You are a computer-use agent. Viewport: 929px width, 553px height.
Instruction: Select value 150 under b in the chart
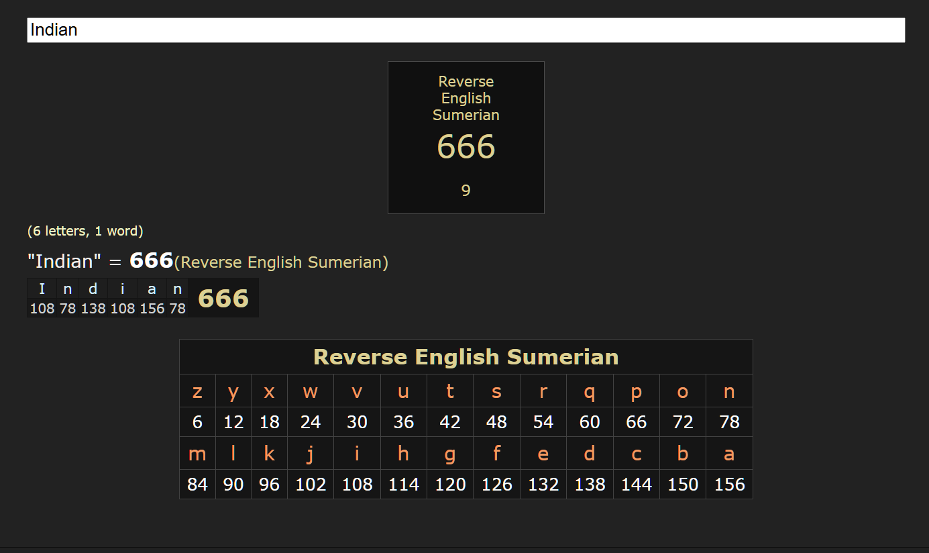(x=683, y=485)
